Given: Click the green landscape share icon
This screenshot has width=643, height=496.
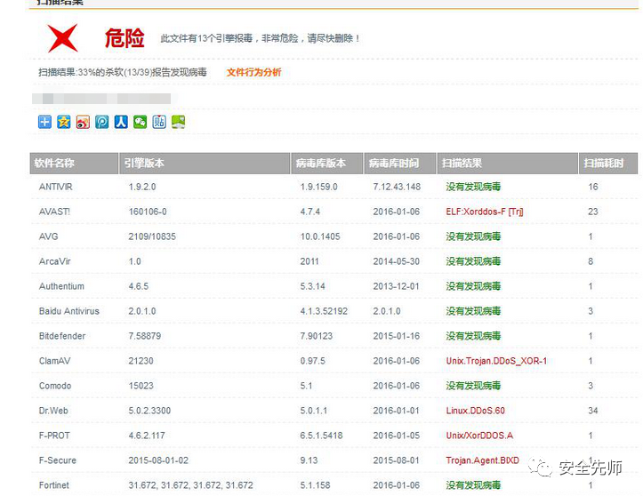Looking at the screenshot, I should 178,122.
